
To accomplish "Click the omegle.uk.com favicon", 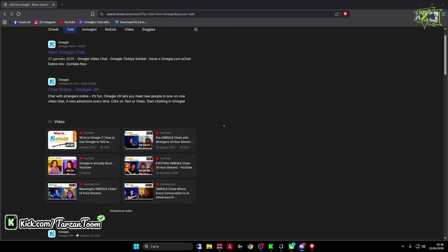I will (52, 82).
